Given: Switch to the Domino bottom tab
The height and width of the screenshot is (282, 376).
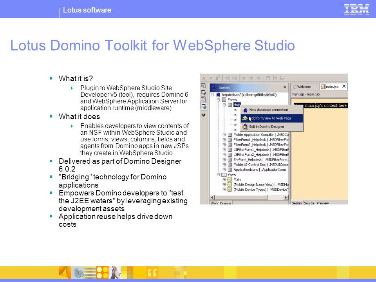Looking at the screenshot, I should pyautogui.click(x=226, y=203).
